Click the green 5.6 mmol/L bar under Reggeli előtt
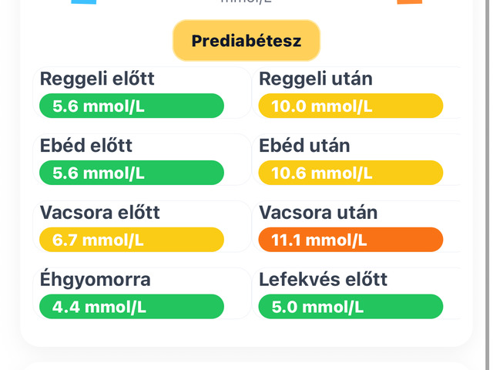 tap(131, 106)
